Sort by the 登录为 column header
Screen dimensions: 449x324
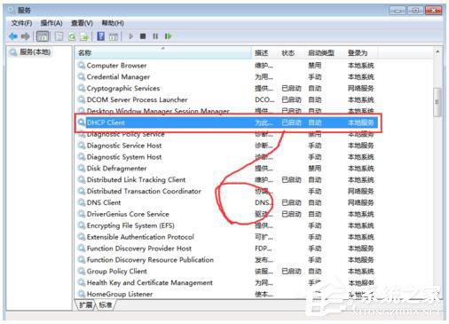coord(361,53)
